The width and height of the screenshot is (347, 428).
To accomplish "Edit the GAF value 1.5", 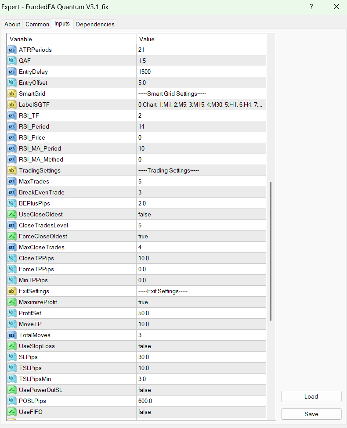I will pos(201,61).
